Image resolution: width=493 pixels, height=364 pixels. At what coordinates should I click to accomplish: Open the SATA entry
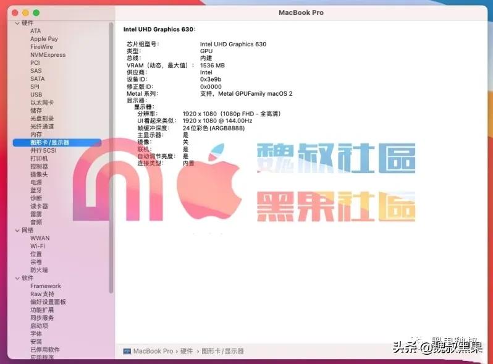coord(38,78)
